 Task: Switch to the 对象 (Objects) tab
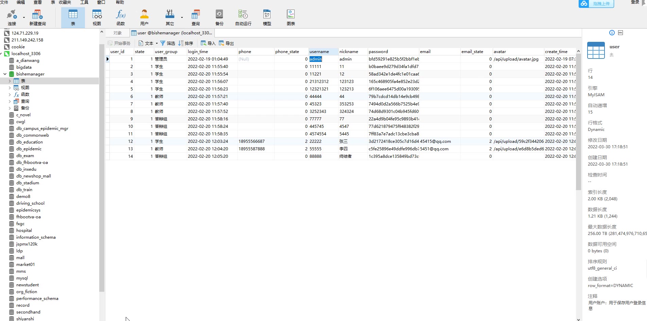118,33
